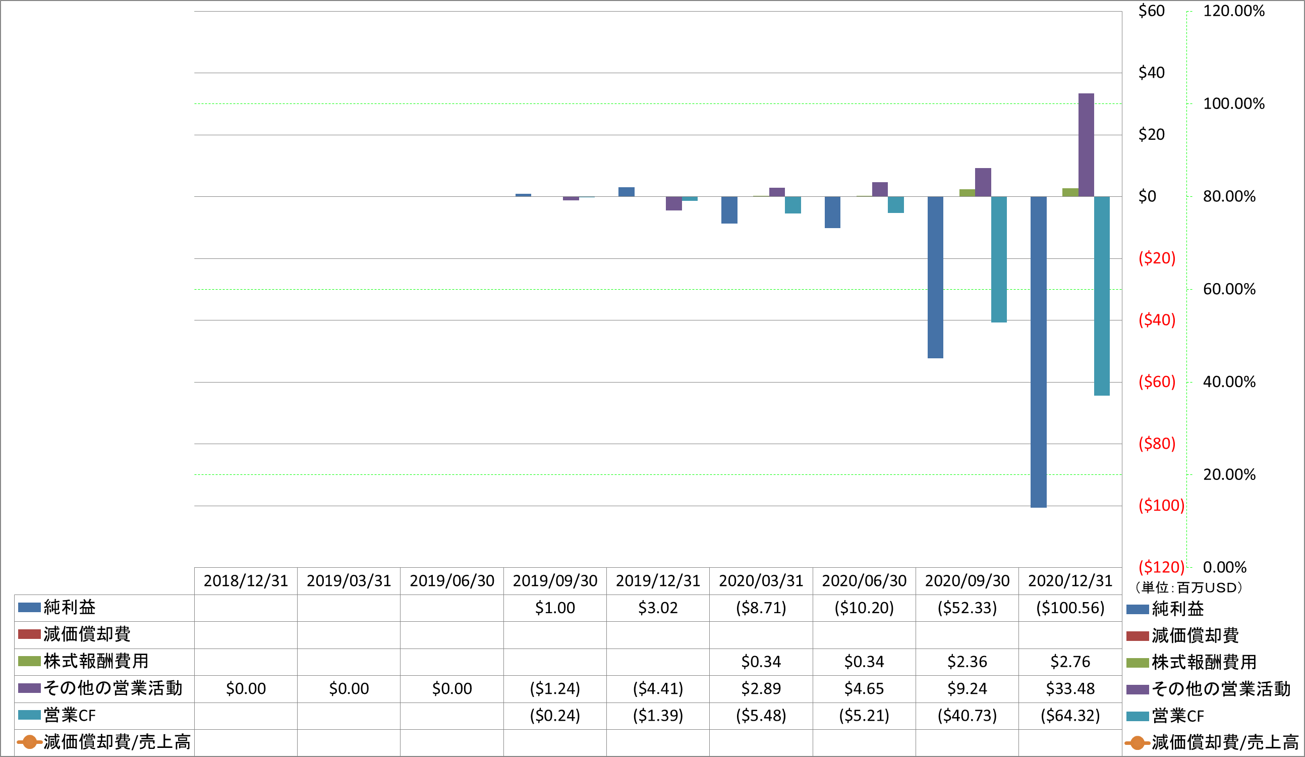Screen dimensions: 1305x757
Task: Select the 2020/12/31 column header
Action: pyautogui.click(x=1070, y=581)
